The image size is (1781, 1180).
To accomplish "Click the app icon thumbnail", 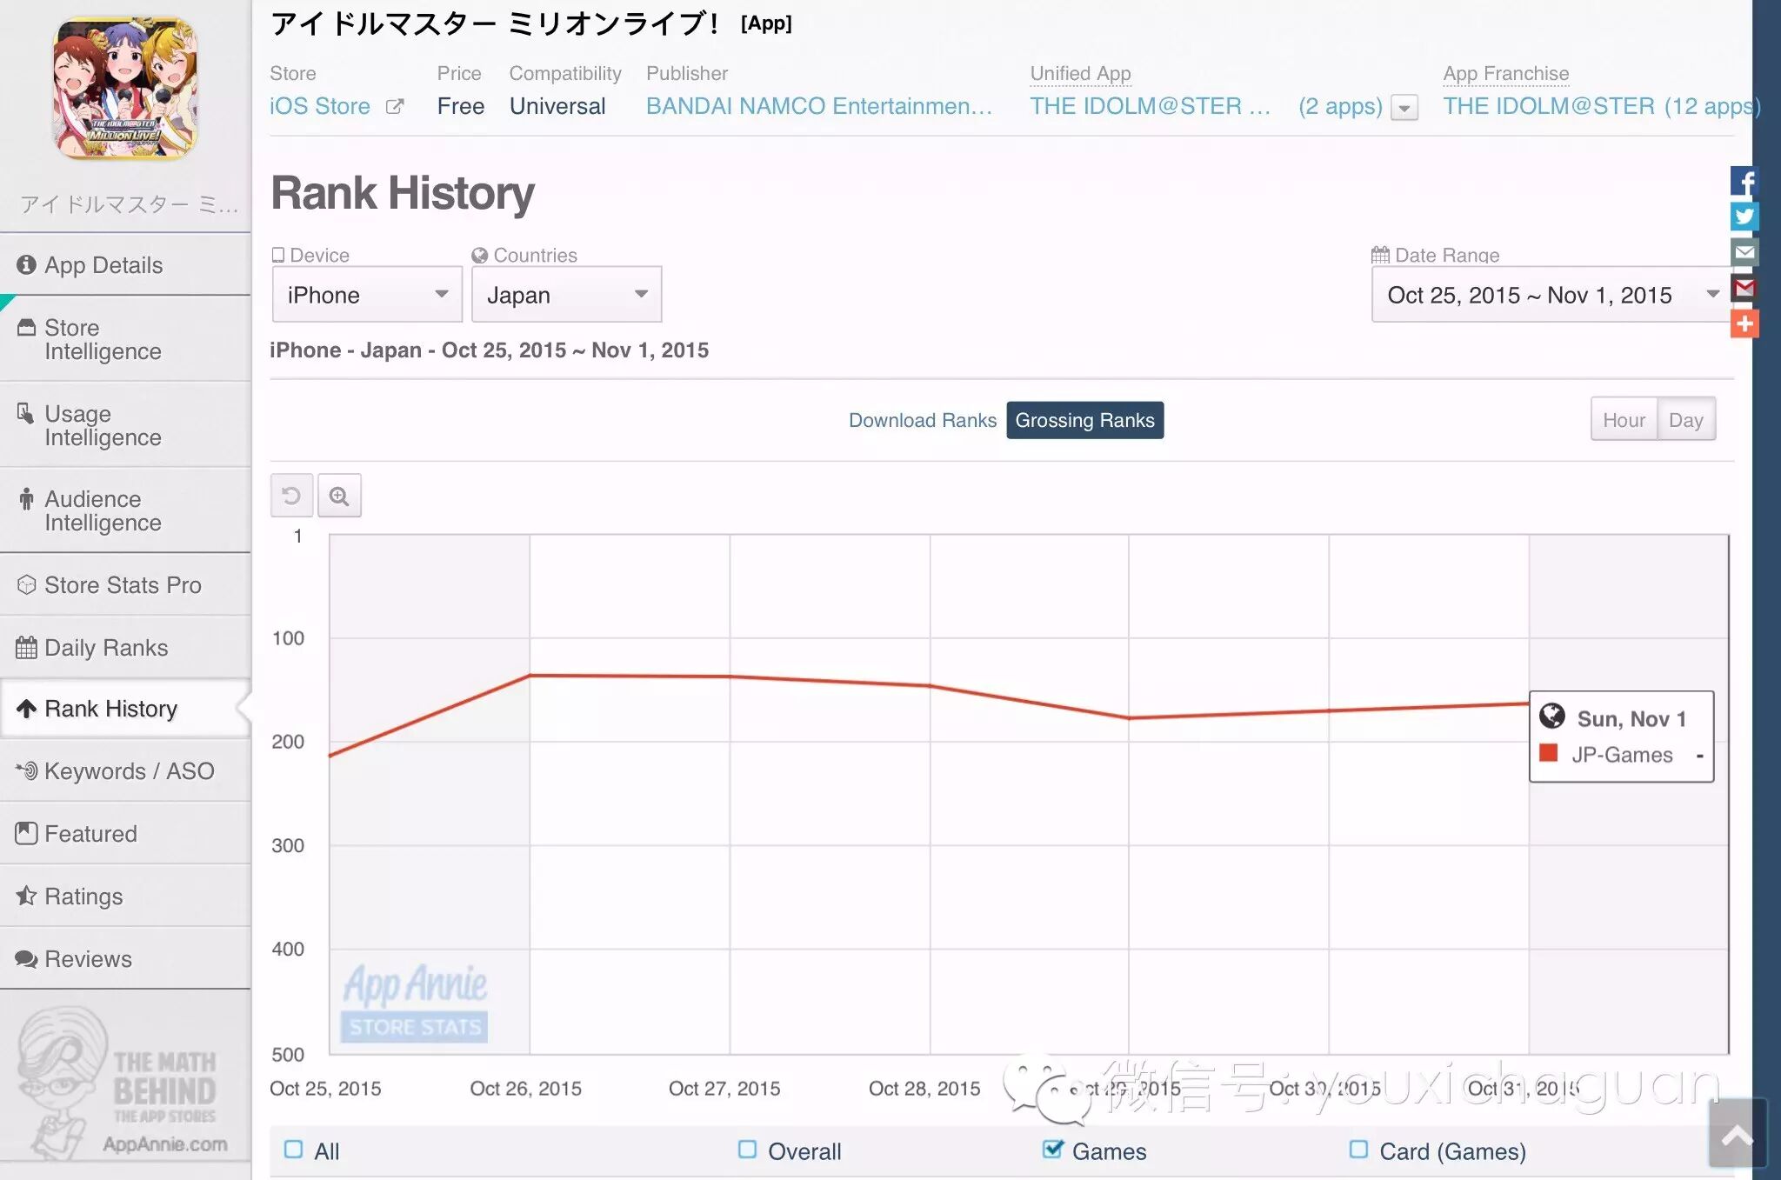I will point(126,89).
